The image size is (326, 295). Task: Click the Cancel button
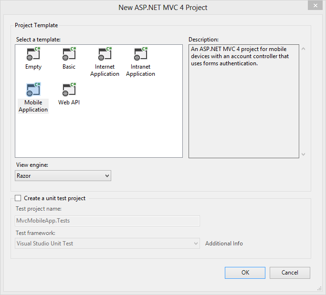click(x=290, y=273)
